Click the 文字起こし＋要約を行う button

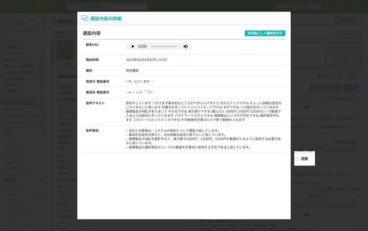tap(265, 33)
